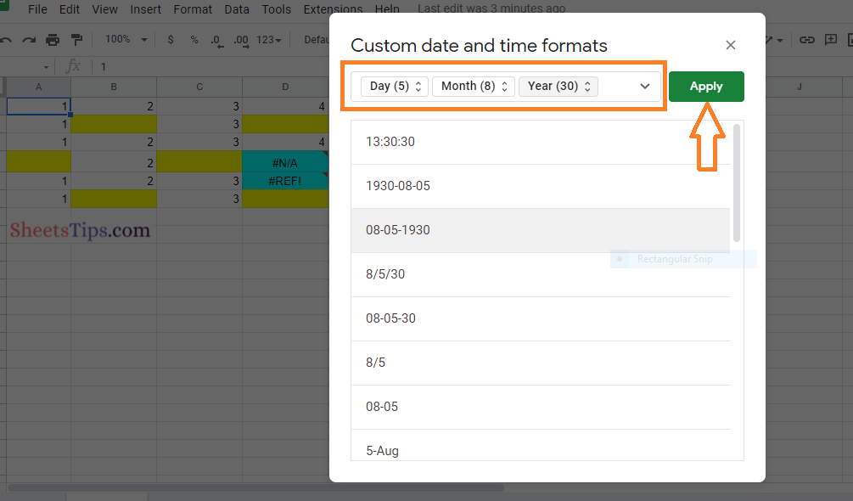
Task: Insert a link
Action: 807,39
